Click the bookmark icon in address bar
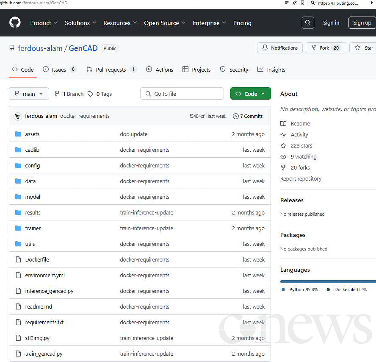 click(x=302, y=3)
